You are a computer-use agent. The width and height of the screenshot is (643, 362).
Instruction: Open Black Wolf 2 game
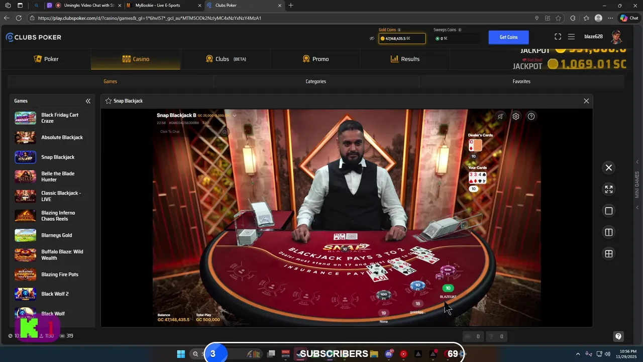[51, 294]
